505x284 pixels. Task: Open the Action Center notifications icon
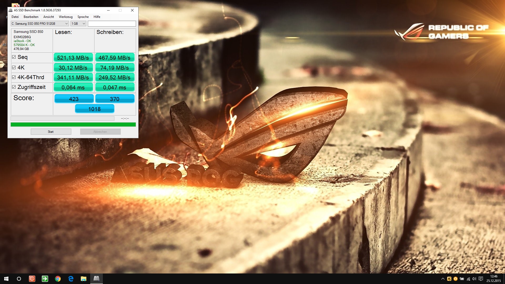coord(481,279)
